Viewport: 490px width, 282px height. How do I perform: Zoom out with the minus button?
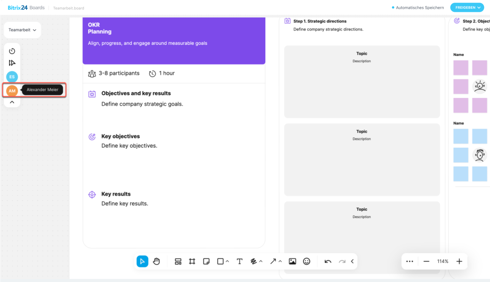click(x=426, y=261)
